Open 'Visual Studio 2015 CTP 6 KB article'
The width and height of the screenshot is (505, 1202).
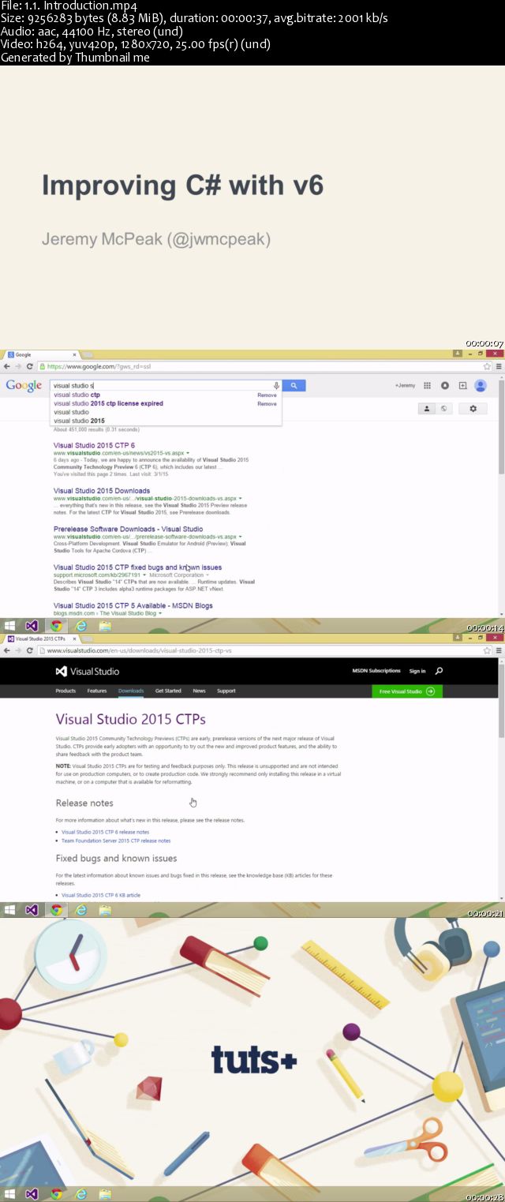coord(101,895)
